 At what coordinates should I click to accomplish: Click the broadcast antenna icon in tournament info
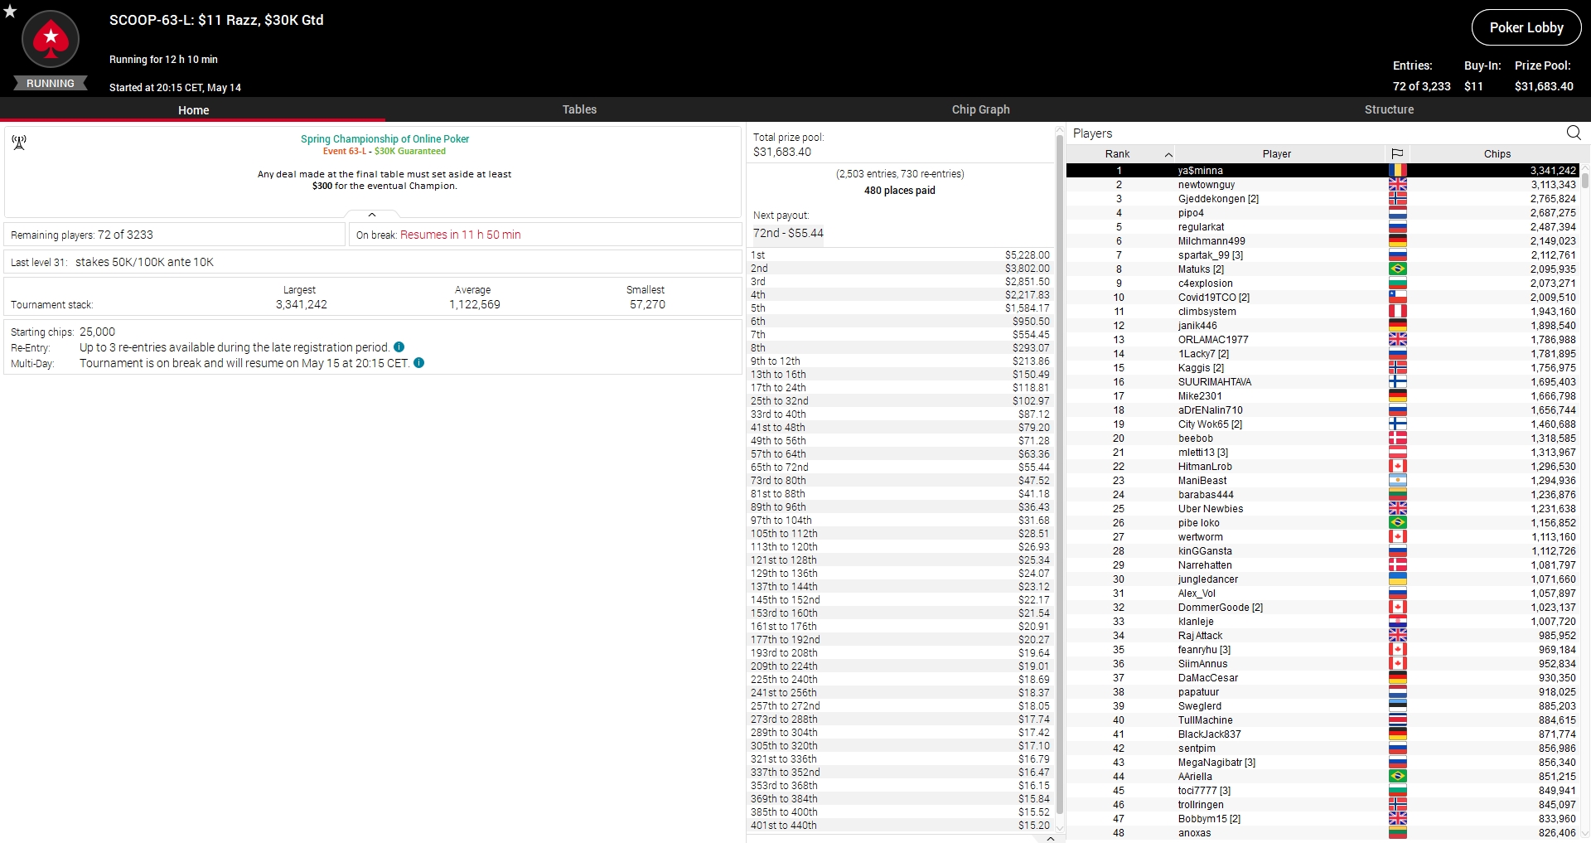[x=19, y=143]
